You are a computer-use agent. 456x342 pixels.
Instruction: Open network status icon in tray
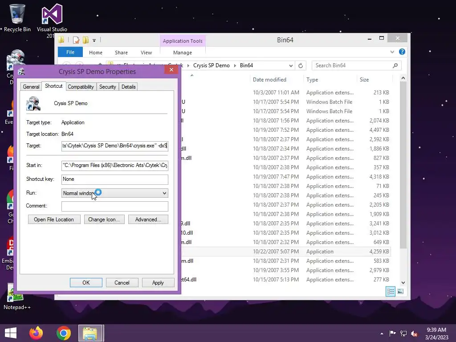click(x=403, y=333)
